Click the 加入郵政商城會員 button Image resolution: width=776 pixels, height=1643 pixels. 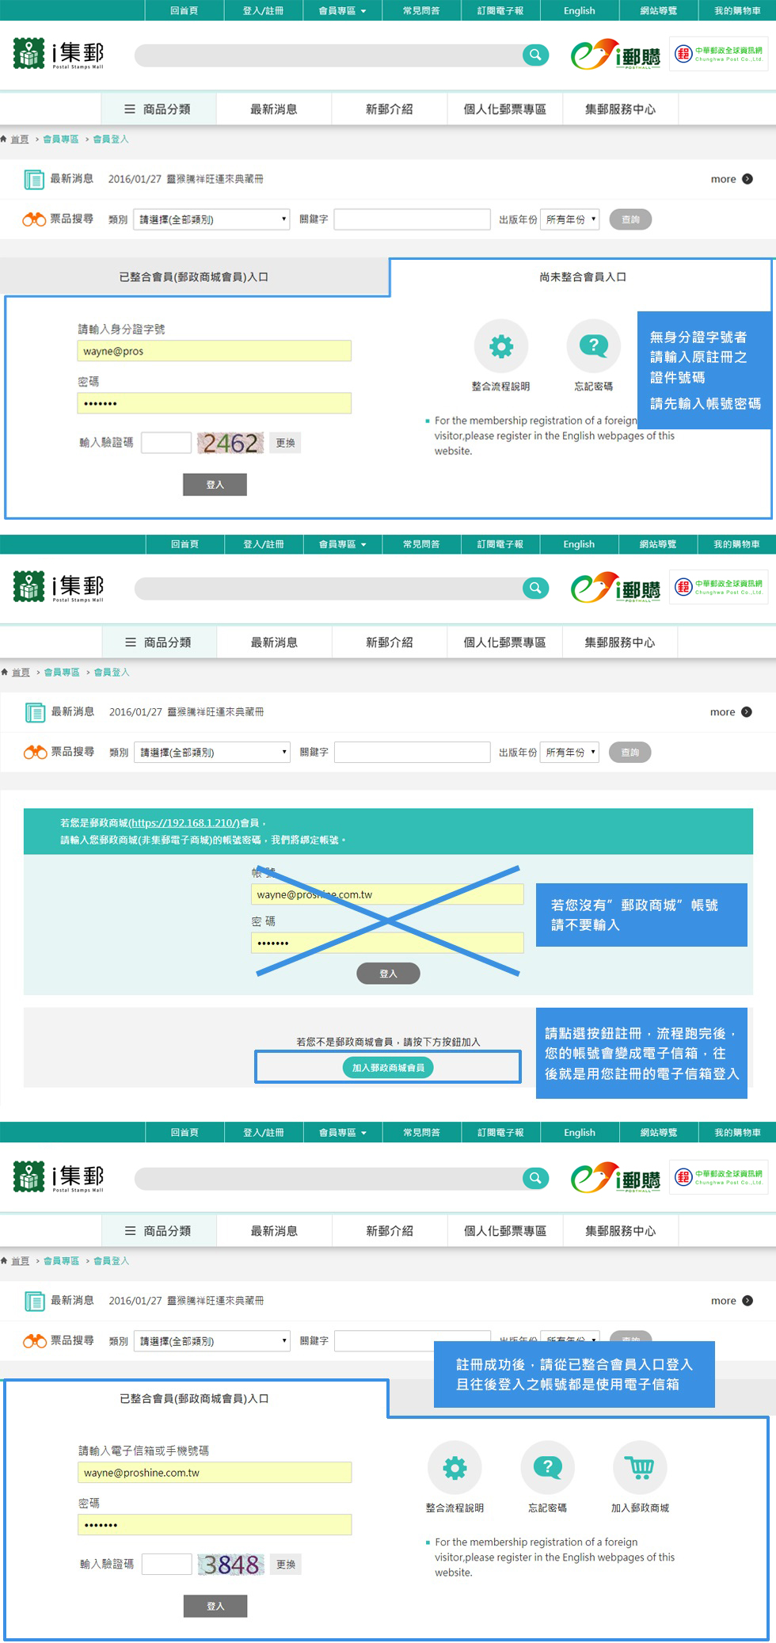(388, 1067)
